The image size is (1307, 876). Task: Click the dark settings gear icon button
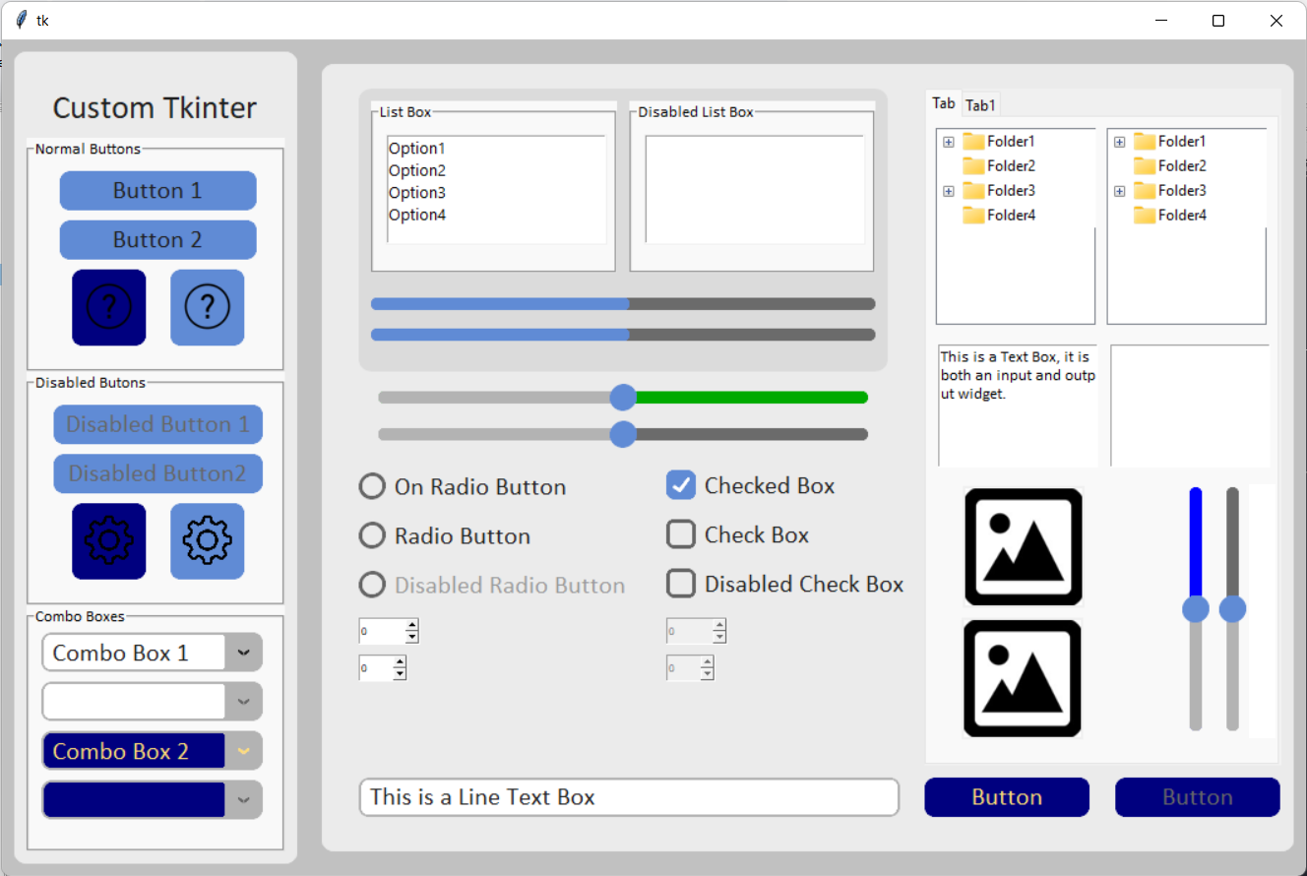coord(108,540)
